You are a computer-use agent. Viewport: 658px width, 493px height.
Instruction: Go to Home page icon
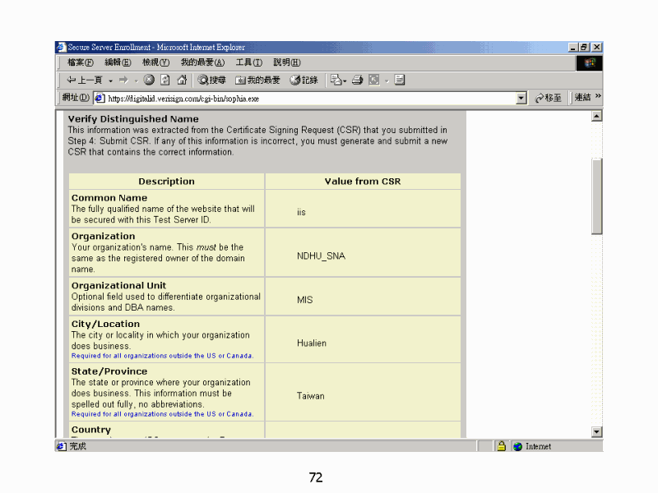[x=182, y=80]
